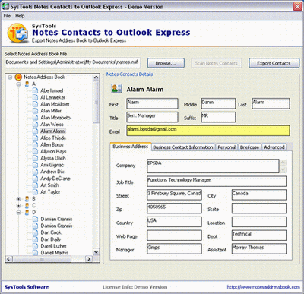The height and width of the screenshot is (294, 304).
Task: Click the Browse... button
Action: [x=166, y=63]
